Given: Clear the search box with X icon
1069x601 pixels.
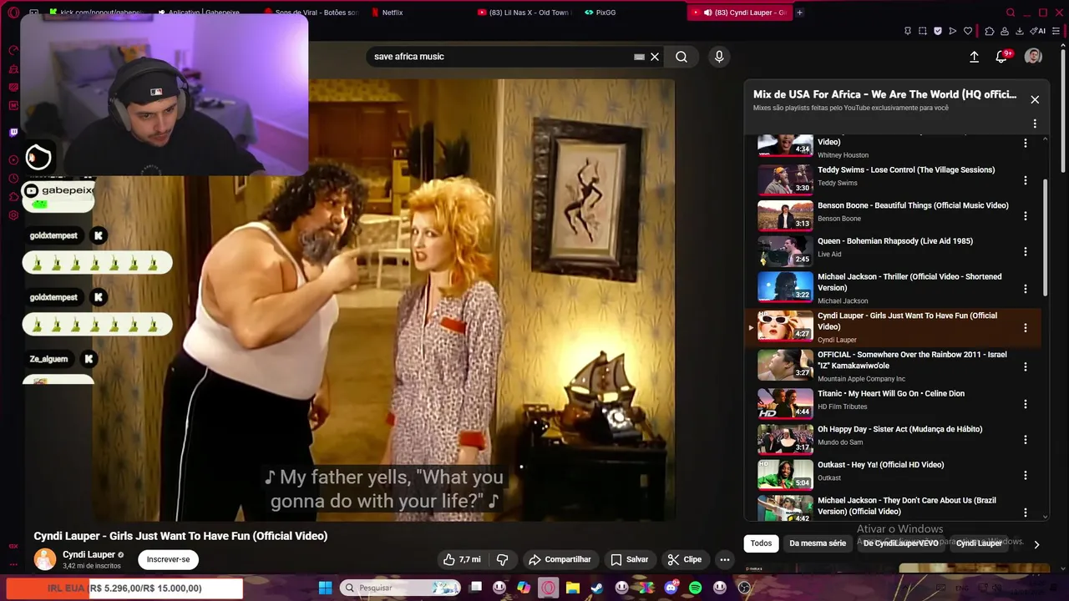Looking at the screenshot, I should coord(655,57).
